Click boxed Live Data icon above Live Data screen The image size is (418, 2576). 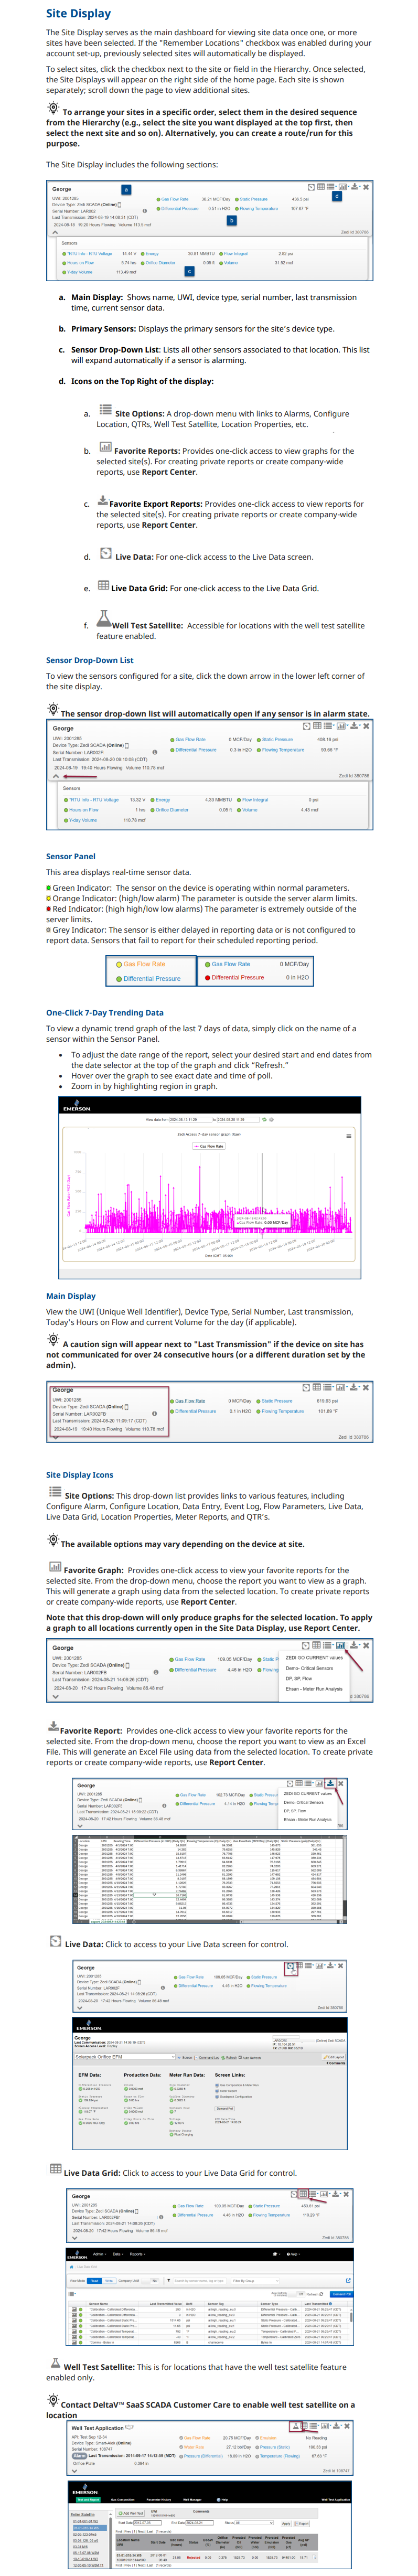pos(292,1965)
